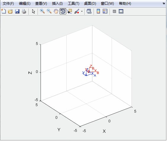This screenshot has height=141, width=167.
Task: Open the 帮助(H) menu
Action: coord(125,4)
